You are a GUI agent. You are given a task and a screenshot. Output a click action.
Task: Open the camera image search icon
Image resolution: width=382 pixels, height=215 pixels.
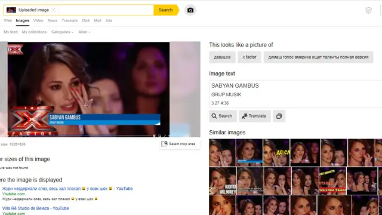190,10
